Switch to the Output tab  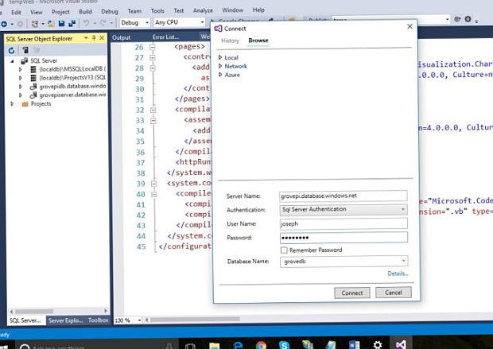tap(121, 37)
